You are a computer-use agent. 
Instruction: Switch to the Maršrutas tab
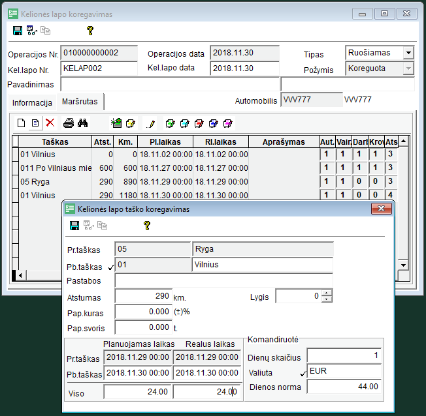pyautogui.click(x=80, y=102)
